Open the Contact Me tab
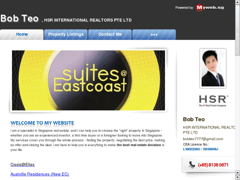The width and height of the screenshot is (240, 180). (x=110, y=34)
